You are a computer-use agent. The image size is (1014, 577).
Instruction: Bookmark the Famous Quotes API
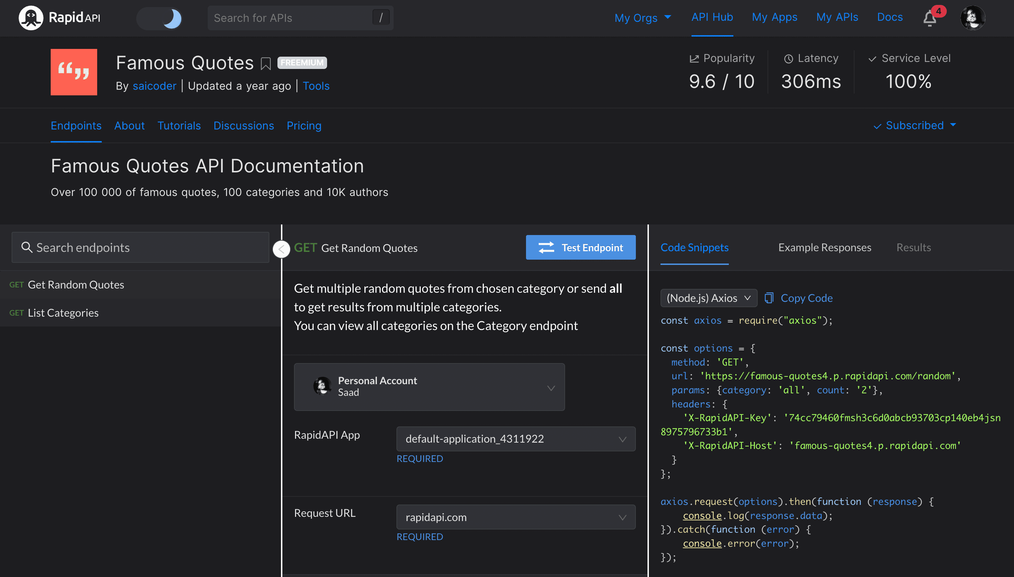tap(266, 63)
